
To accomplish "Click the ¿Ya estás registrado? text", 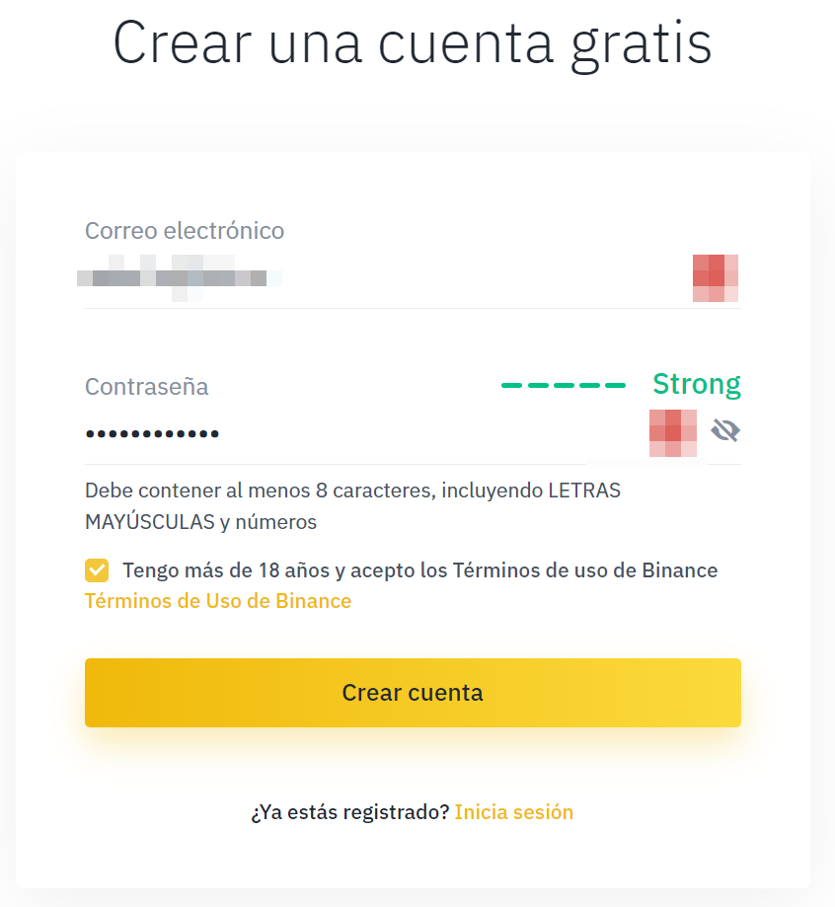I will [x=350, y=812].
